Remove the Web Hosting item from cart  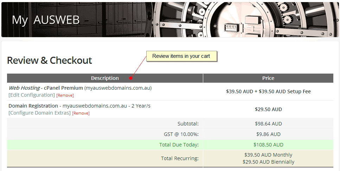tap(65, 95)
